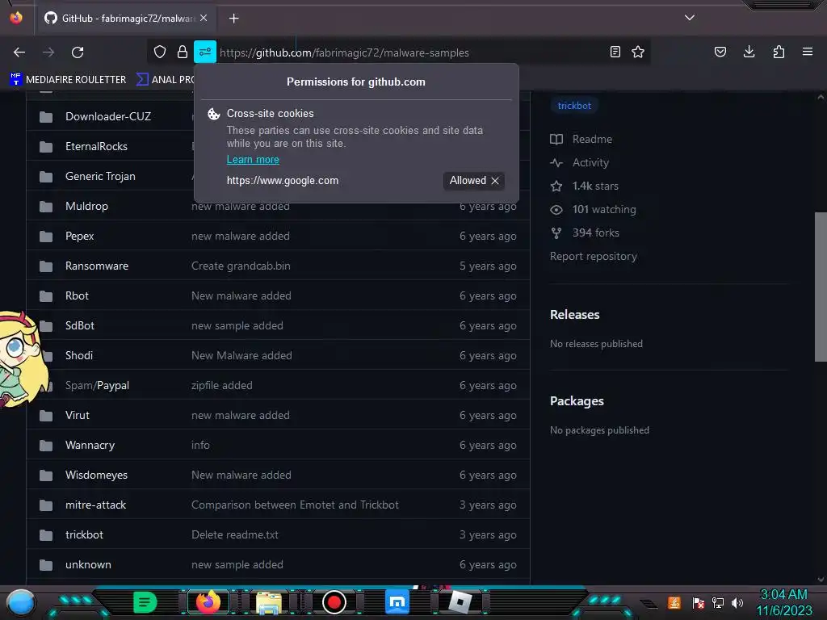Open the Pepex folder
Screen dimensions: 827x620
80,237
